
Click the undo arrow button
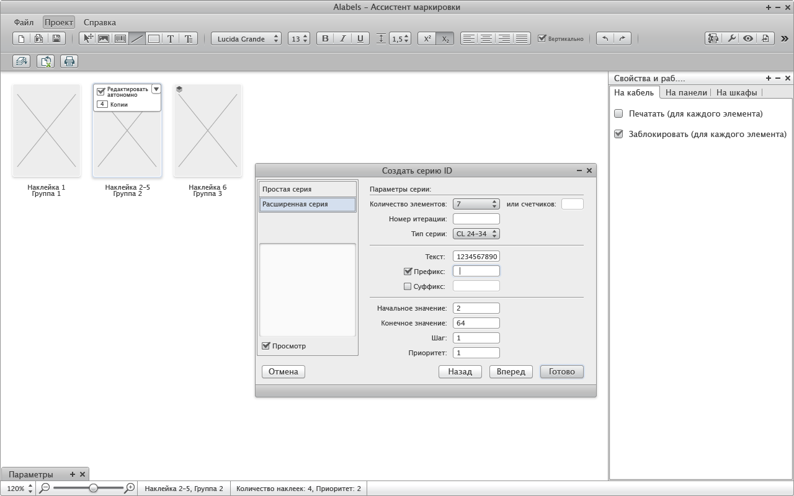click(x=605, y=38)
